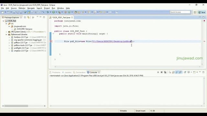
Task: Toggle Scroll Lock in Console toolbar
Action: pyautogui.click(x=173, y=72)
